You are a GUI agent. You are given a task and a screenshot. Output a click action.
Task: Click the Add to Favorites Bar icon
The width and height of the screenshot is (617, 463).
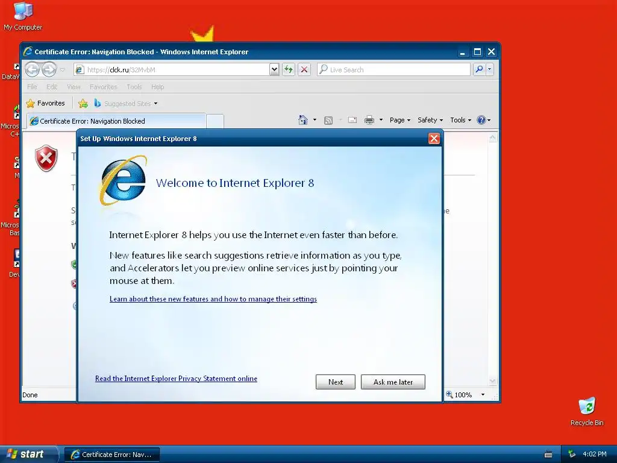pyautogui.click(x=83, y=104)
